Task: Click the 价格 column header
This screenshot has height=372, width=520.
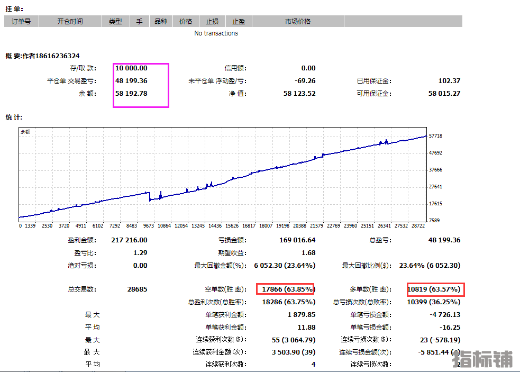Action: 186,22
